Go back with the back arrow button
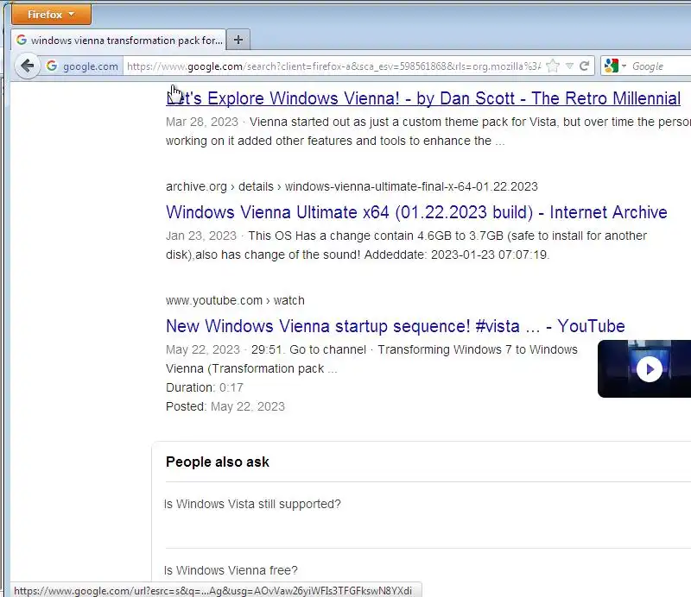691x597 pixels. pyautogui.click(x=28, y=66)
